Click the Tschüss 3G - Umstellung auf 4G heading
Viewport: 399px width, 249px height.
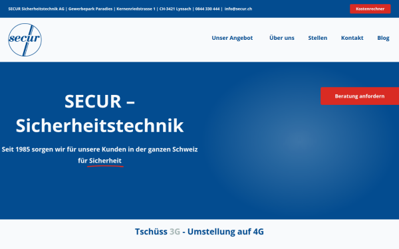pyautogui.click(x=199, y=232)
